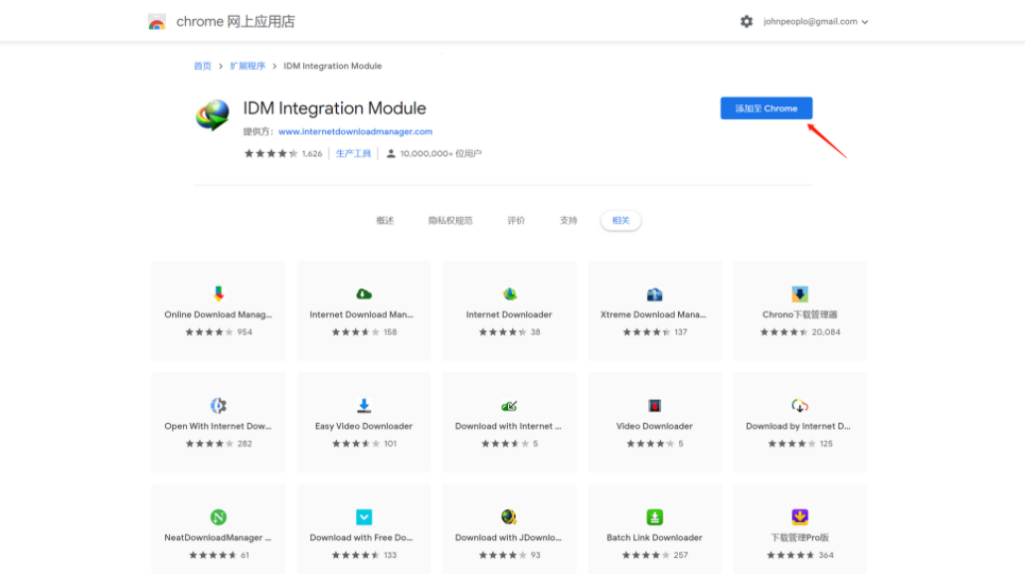Open the Internet Download Man... title
The image size is (1025, 583).
pos(362,314)
